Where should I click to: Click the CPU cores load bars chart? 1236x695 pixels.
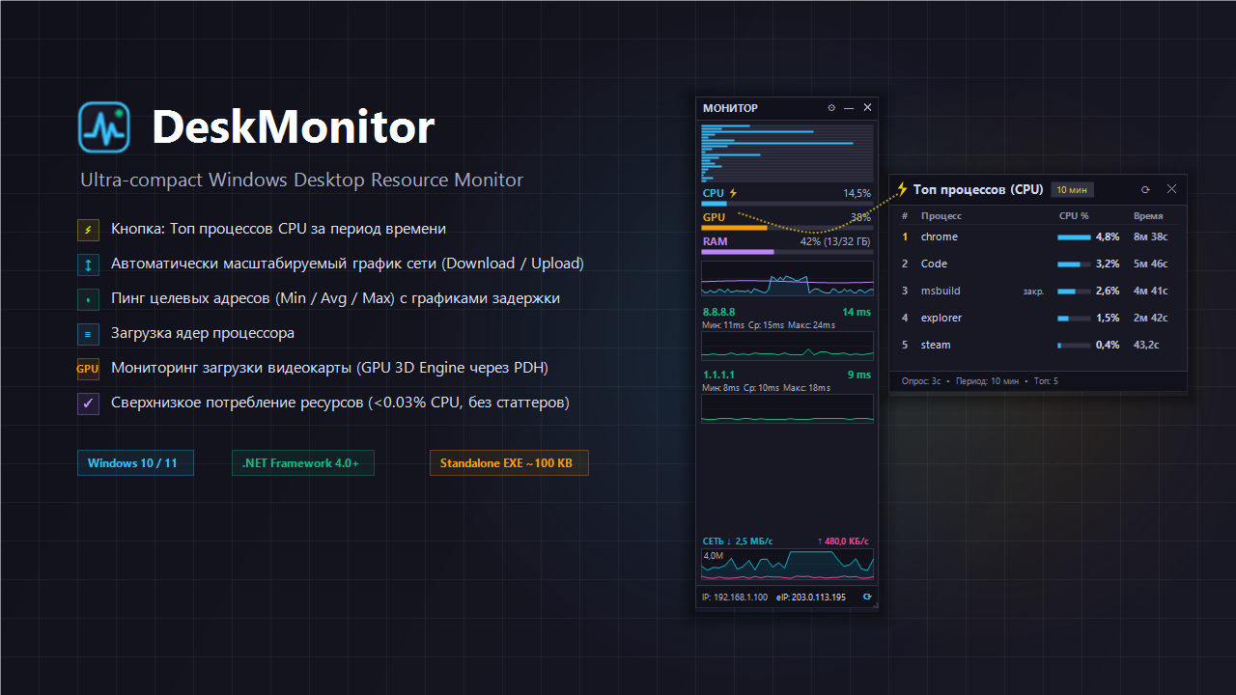(x=787, y=153)
